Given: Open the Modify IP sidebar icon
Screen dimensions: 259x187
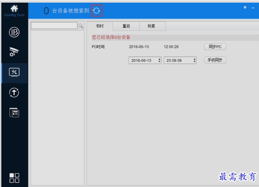Looking at the screenshot, I should (14, 32).
